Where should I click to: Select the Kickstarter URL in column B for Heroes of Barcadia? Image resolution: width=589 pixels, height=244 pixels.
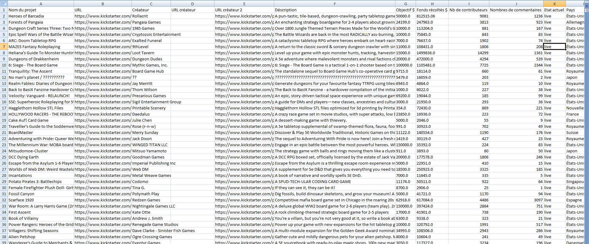pyautogui.click(x=102, y=16)
